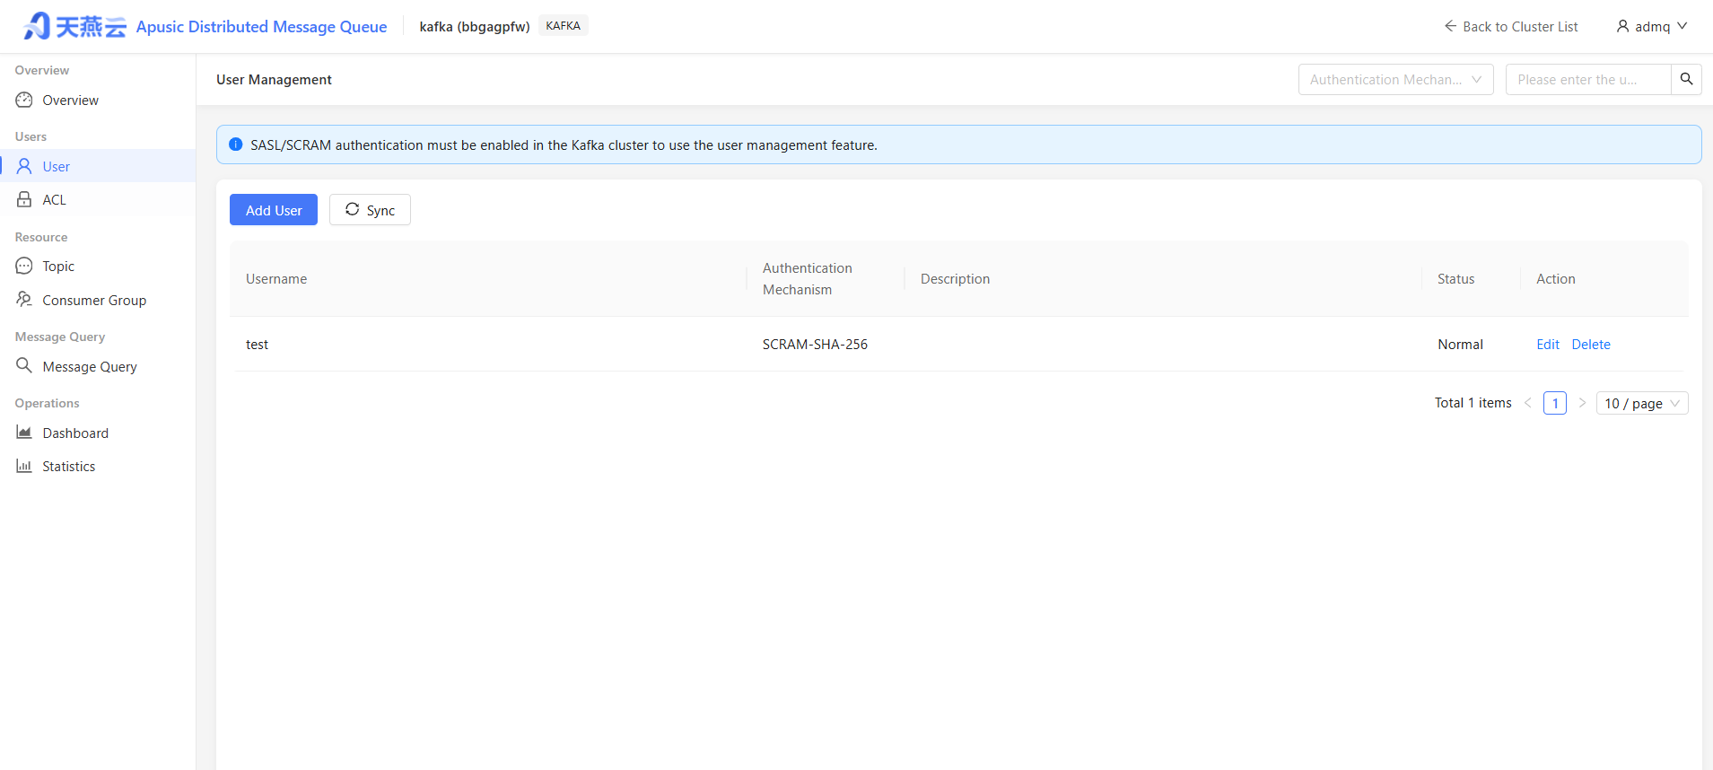Delete the test user
1713x770 pixels.
click(x=1591, y=345)
